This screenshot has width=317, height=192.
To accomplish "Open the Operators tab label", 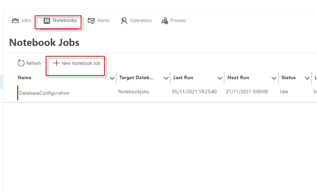I will [141, 21].
